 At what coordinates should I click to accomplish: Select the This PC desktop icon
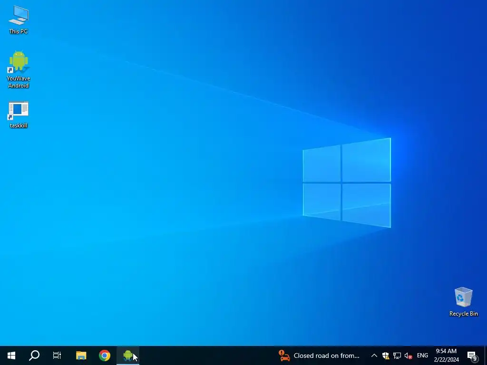19,20
